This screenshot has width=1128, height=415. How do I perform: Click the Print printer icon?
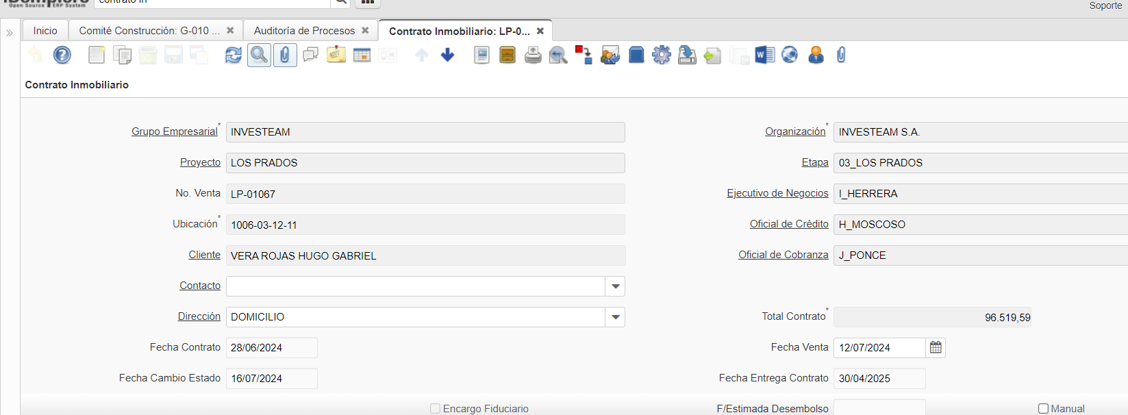click(533, 55)
